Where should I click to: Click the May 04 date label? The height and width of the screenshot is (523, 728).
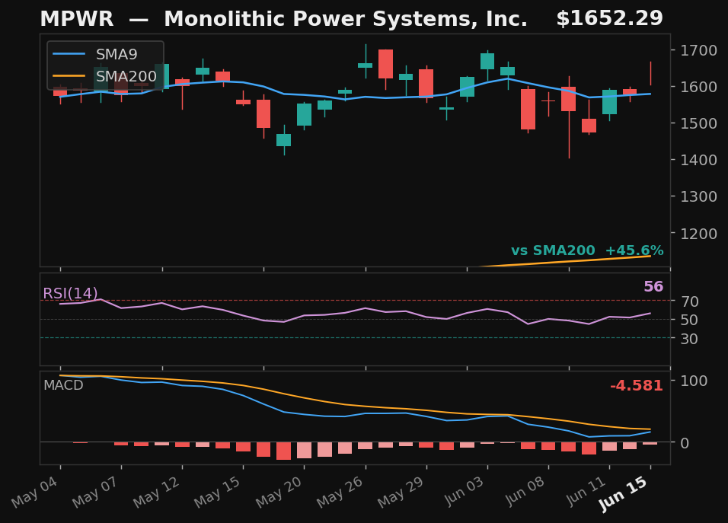tap(35, 492)
